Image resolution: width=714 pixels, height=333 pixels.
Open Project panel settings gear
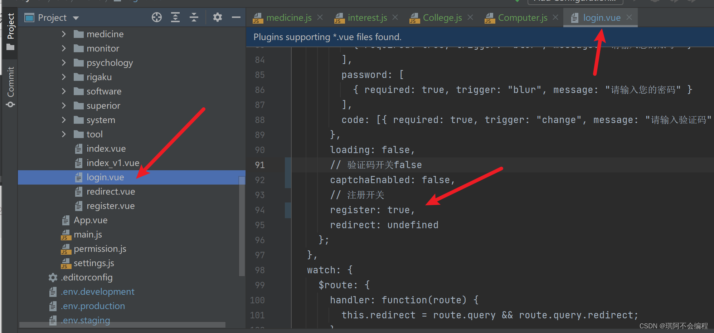218,17
